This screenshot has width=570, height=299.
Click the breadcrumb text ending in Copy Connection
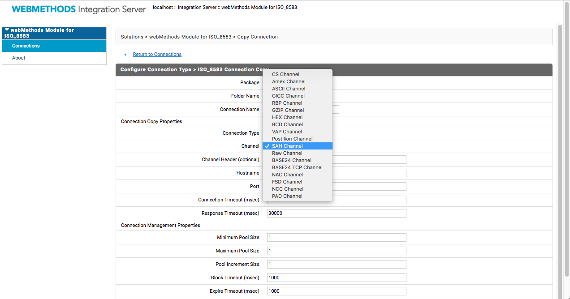coord(199,37)
